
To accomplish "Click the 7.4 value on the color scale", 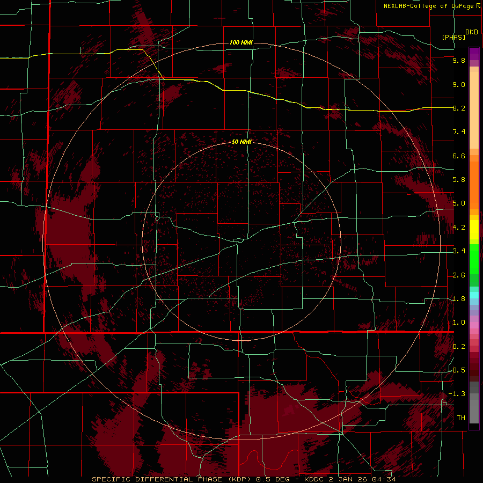I will click(x=459, y=132).
